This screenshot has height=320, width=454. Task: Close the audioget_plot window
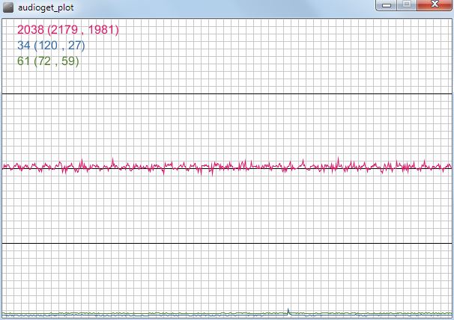[435, 5]
